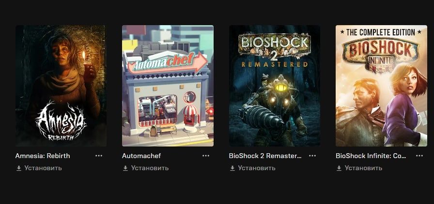Open the three-dot menu for BioShock 2 Remastered
The height and width of the screenshot is (204, 434).
(312, 156)
